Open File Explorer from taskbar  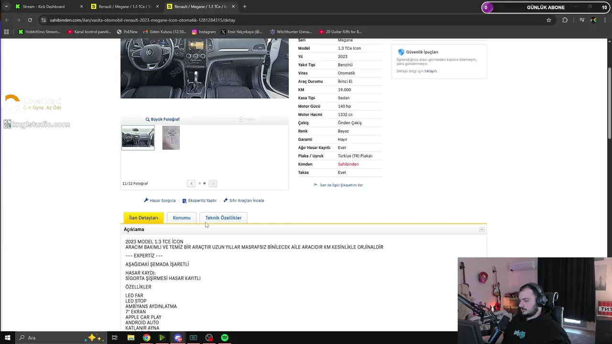[131, 338]
